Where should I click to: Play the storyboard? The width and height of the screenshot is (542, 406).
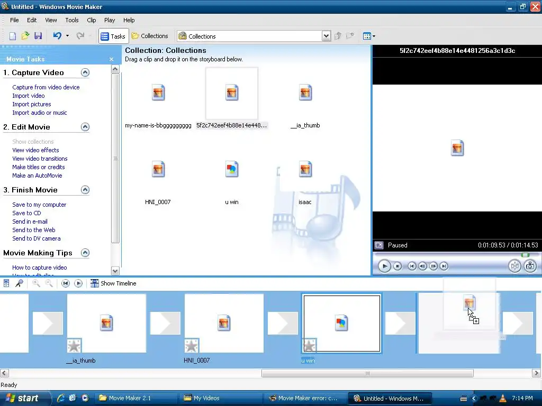click(x=78, y=283)
